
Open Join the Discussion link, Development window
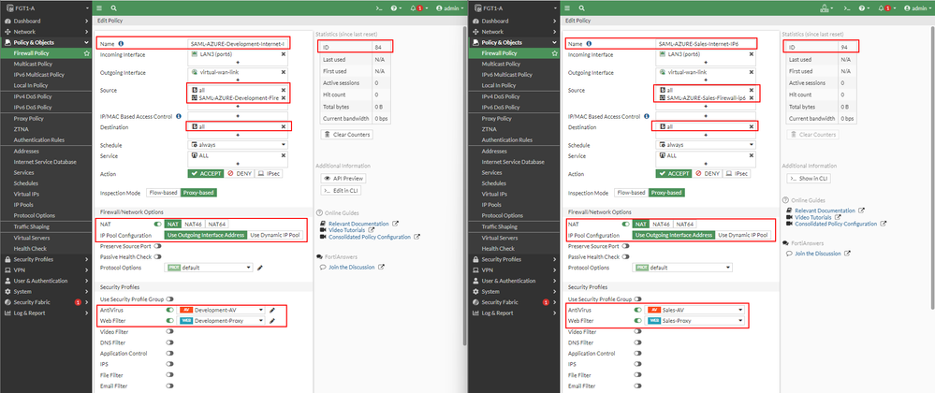[351, 268]
